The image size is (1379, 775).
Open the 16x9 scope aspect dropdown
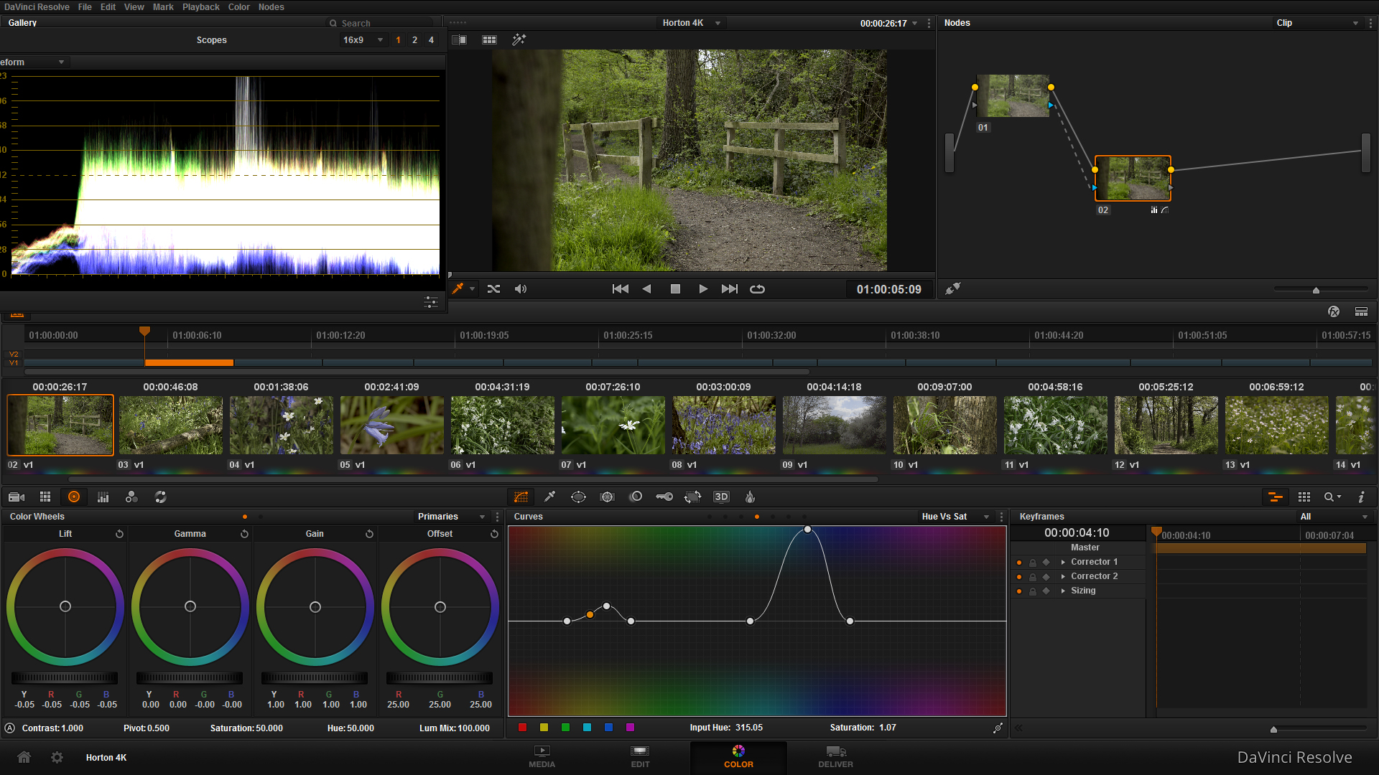click(363, 40)
